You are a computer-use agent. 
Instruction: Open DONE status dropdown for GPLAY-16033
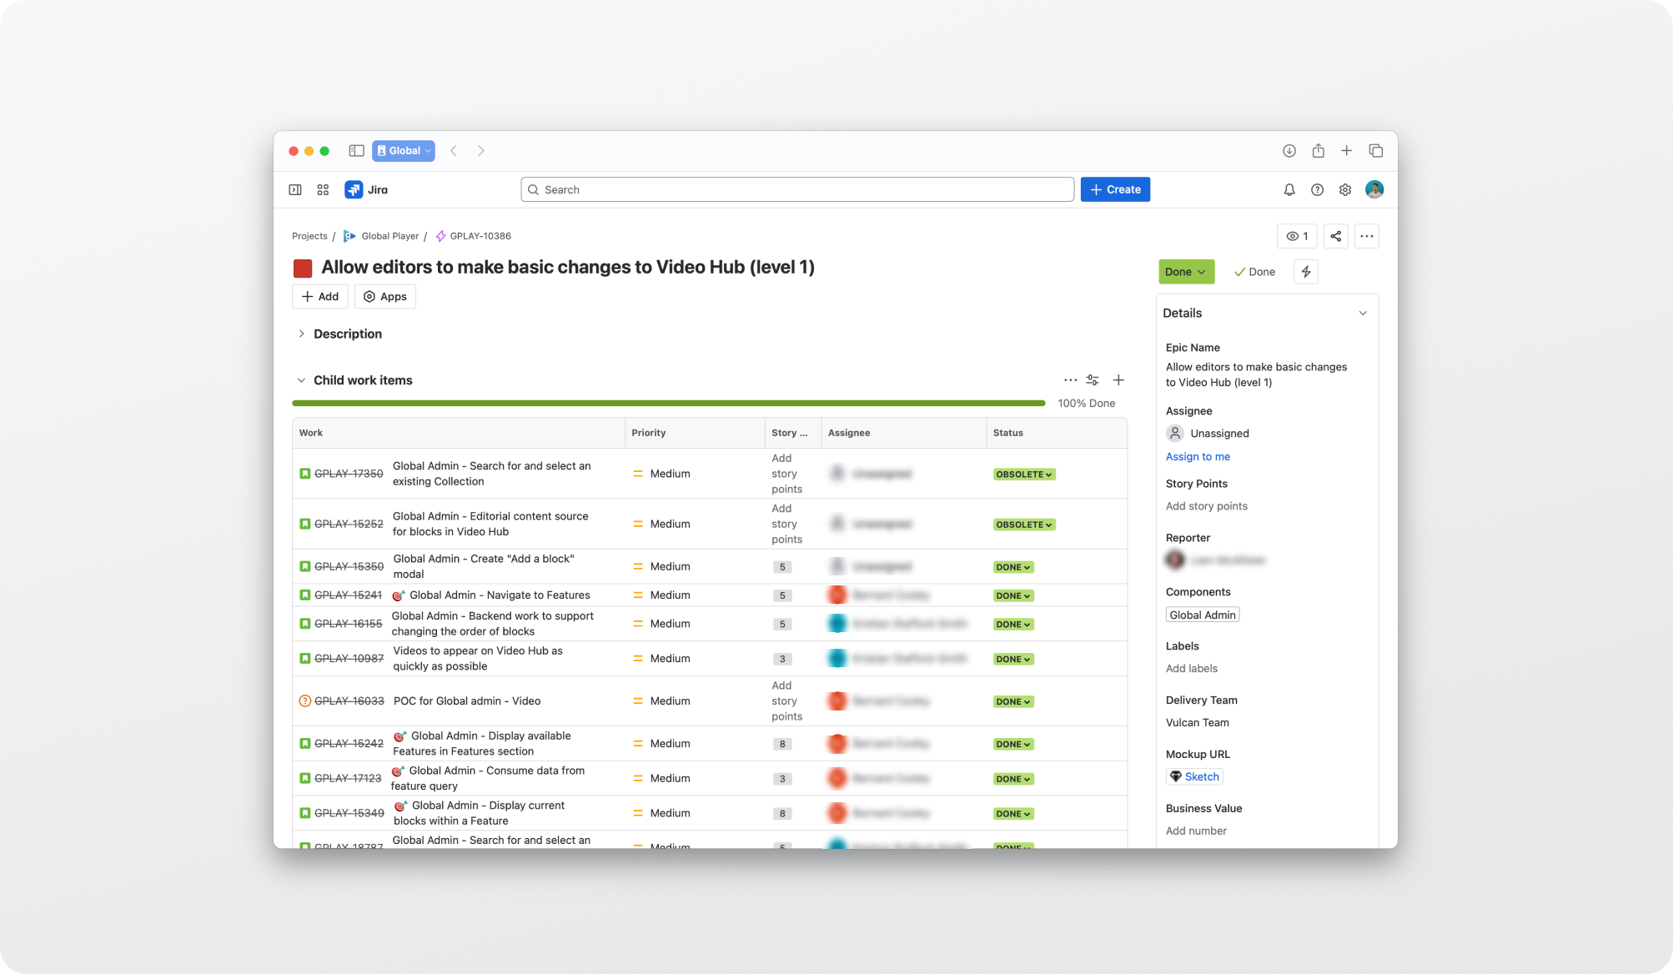[1013, 701]
